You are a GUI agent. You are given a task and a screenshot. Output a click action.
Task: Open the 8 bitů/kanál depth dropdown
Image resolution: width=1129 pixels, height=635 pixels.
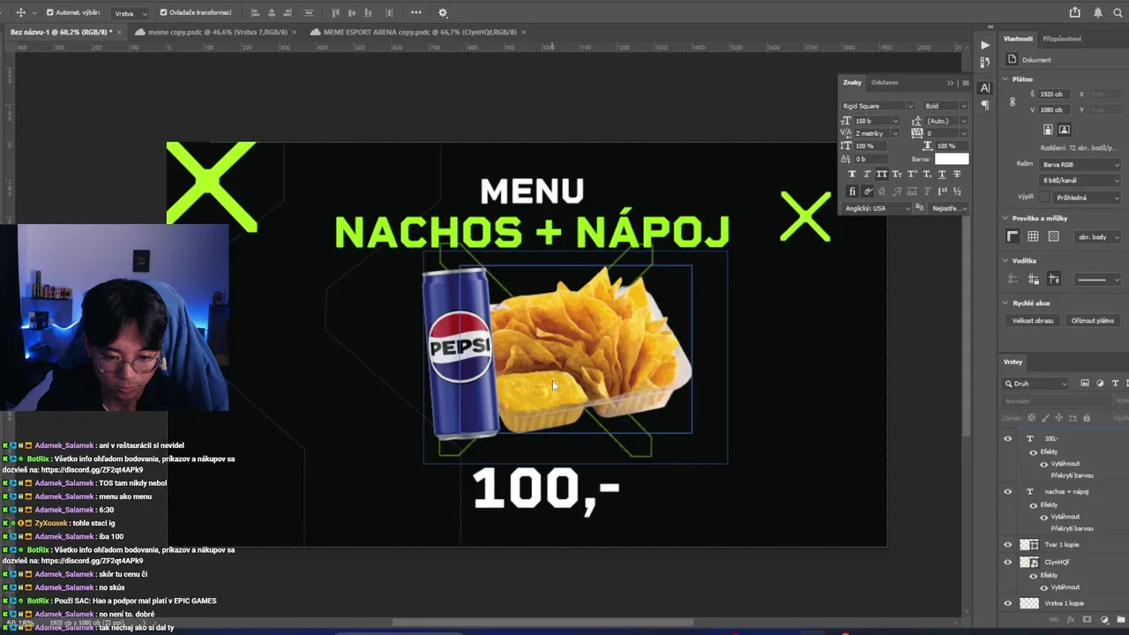1080,180
